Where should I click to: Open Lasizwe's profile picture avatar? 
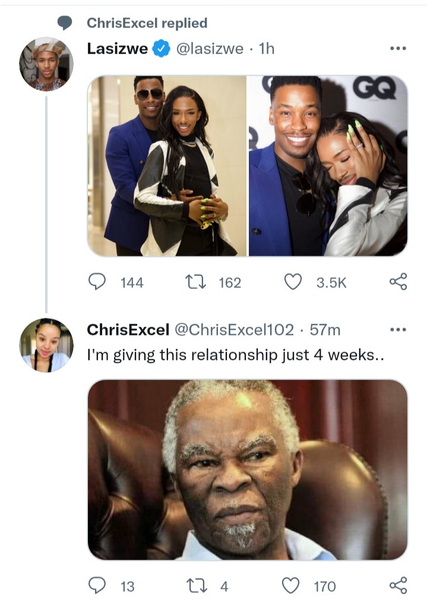tap(46, 64)
